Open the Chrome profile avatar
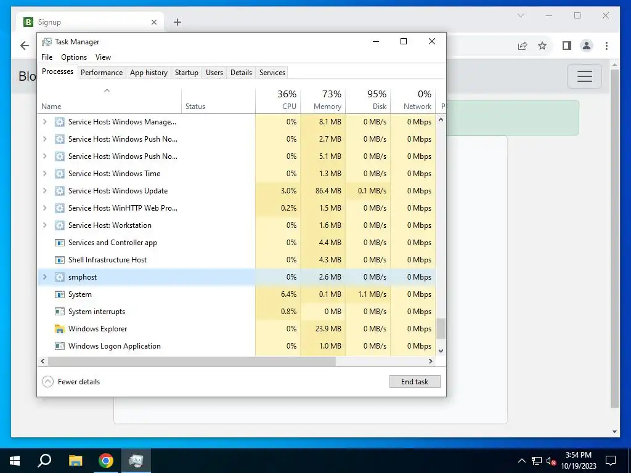631x473 pixels. coord(587,46)
